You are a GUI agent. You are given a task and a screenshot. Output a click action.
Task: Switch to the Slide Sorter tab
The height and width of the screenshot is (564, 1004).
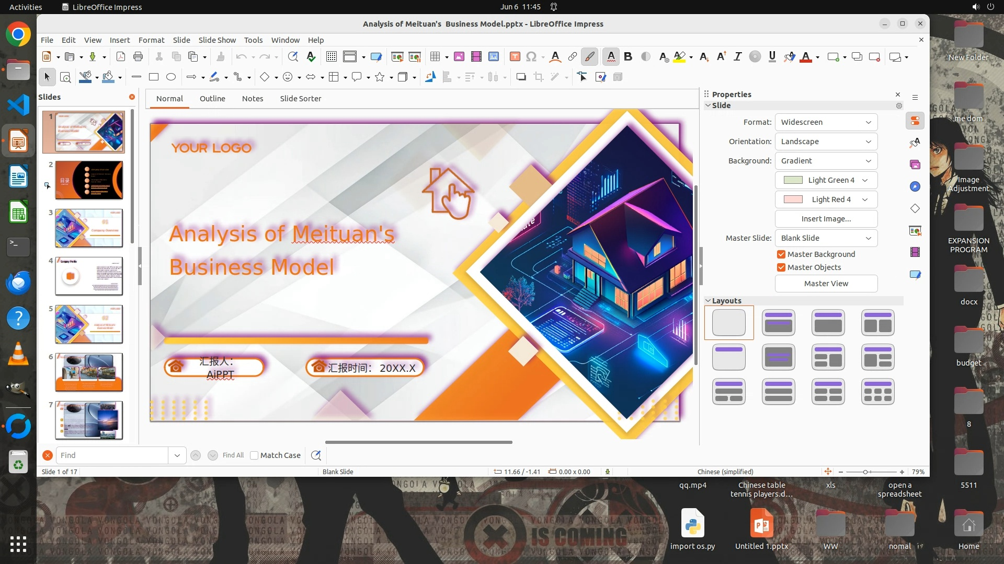(x=300, y=99)
